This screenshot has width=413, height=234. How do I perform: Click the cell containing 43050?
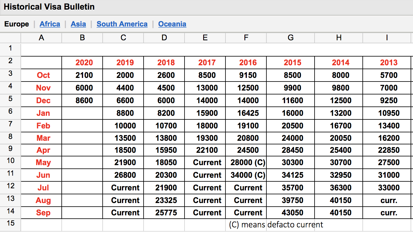[x=290, y=213]
